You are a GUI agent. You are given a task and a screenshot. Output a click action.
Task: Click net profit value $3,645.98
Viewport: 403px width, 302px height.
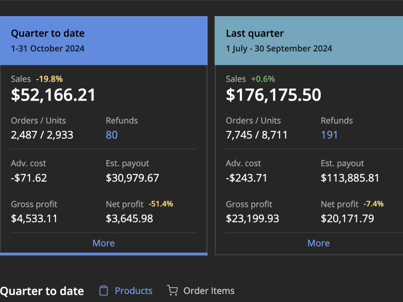click(129, 219)
